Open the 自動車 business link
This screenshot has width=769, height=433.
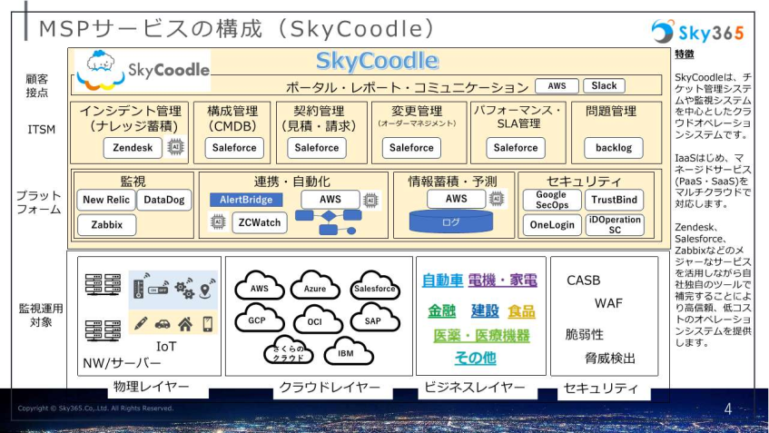click(442, 280)
